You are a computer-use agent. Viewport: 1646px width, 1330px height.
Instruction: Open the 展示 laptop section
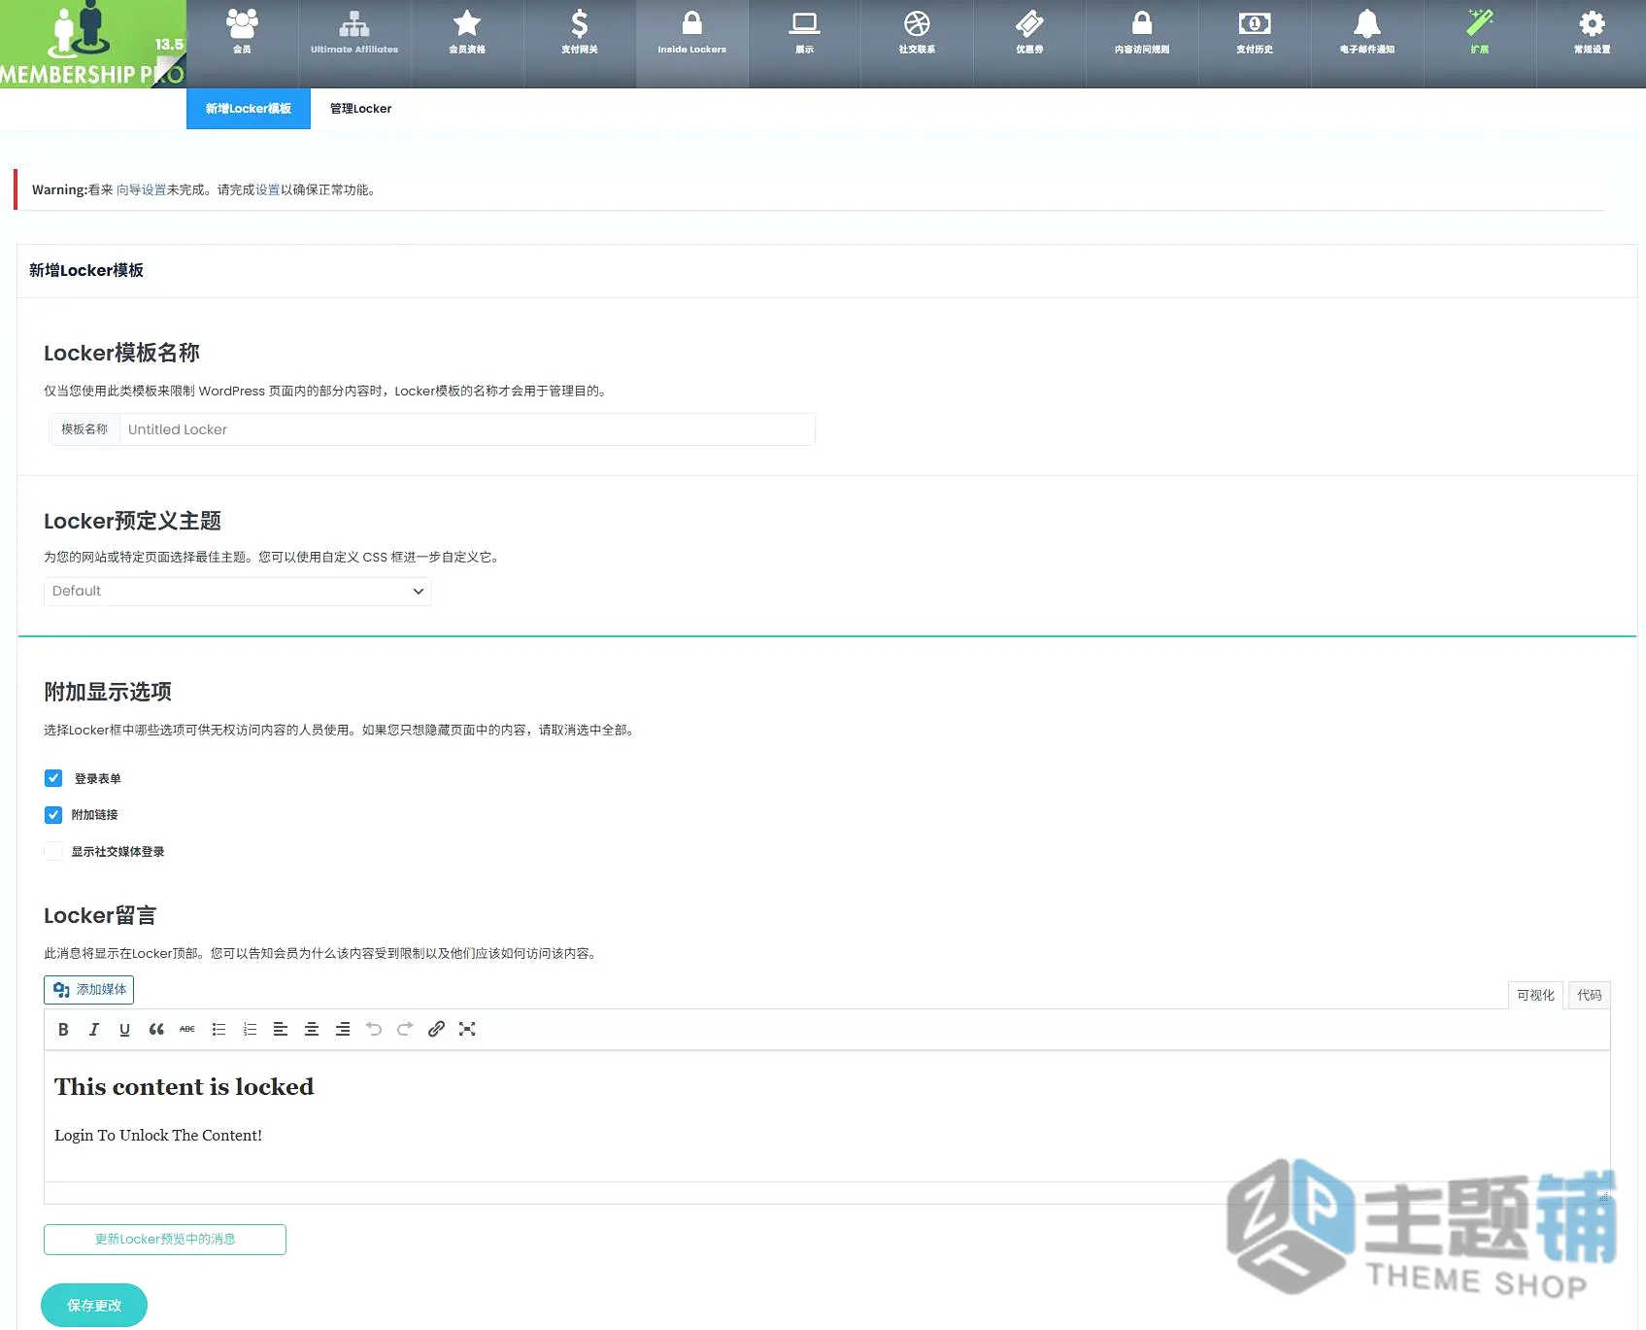pyautogui.click(x=805, y=44)
